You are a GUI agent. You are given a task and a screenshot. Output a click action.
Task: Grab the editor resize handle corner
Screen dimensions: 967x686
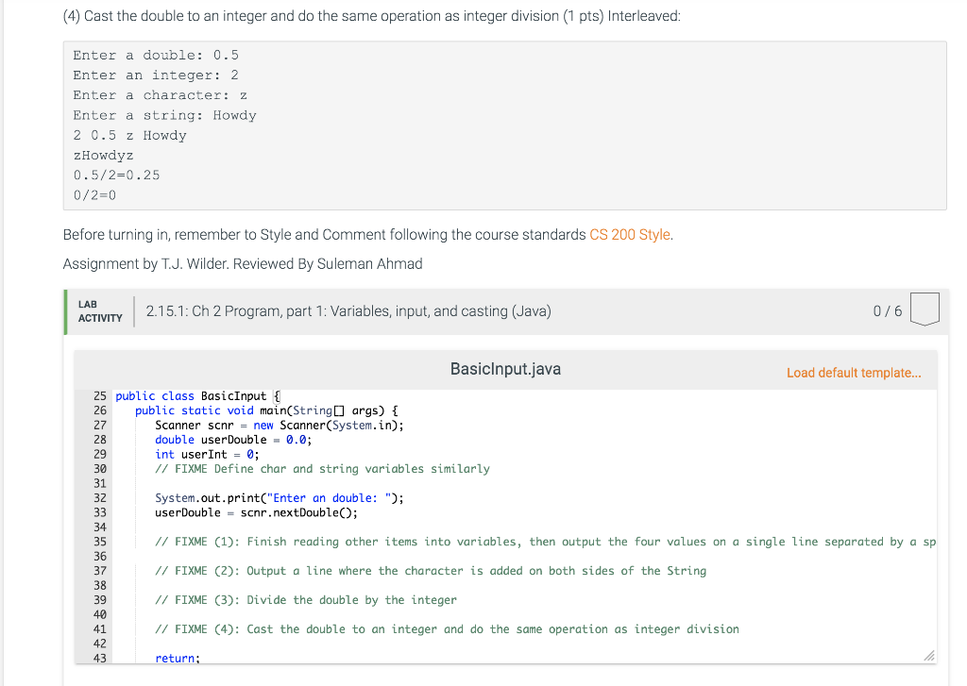[x=929, y=656]
